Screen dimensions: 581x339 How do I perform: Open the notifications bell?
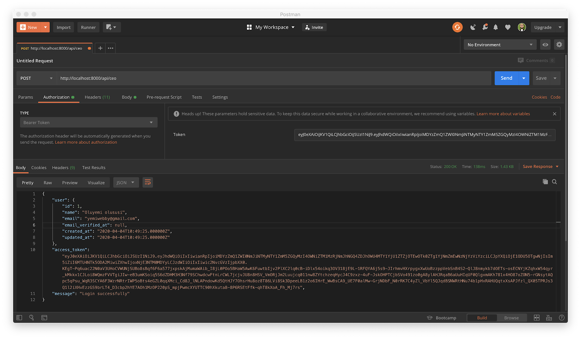coord(496,27)
